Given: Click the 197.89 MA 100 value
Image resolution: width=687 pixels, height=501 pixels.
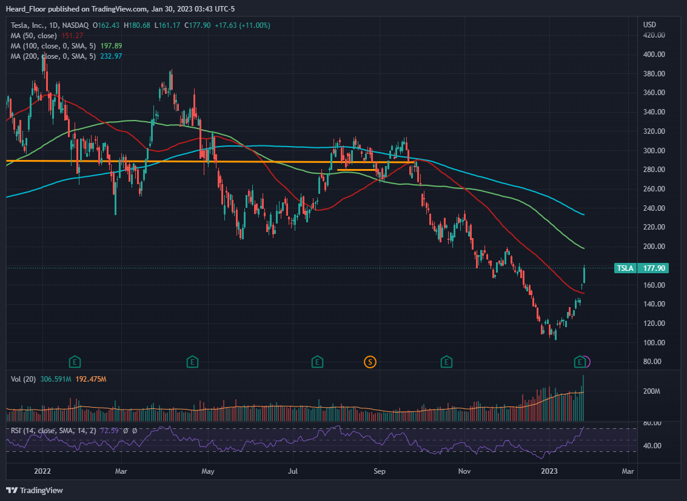Looking at the screenshot, I should point(112,46).
